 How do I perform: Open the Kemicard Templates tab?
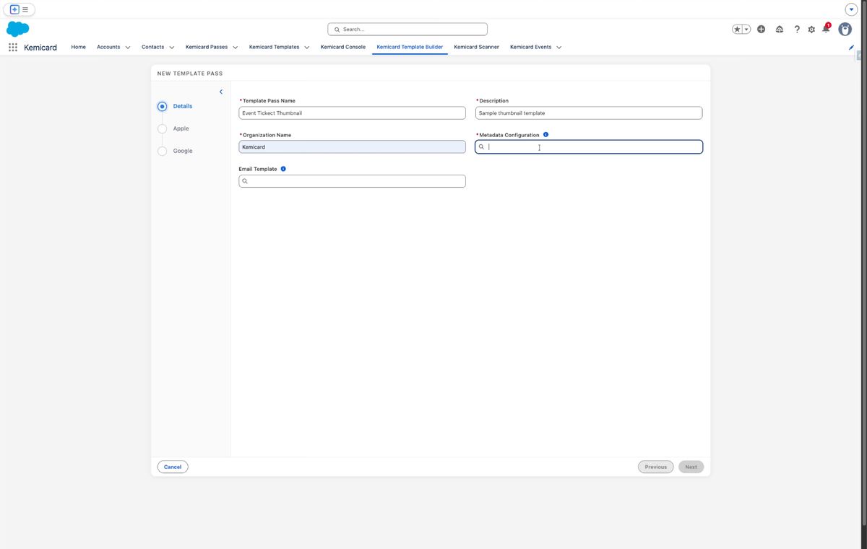coord(274,47)
